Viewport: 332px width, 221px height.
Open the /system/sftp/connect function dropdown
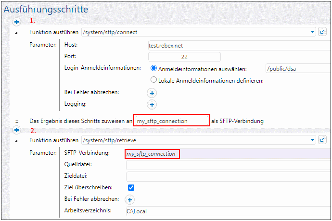pyautogui.click(x=312, y=32)
